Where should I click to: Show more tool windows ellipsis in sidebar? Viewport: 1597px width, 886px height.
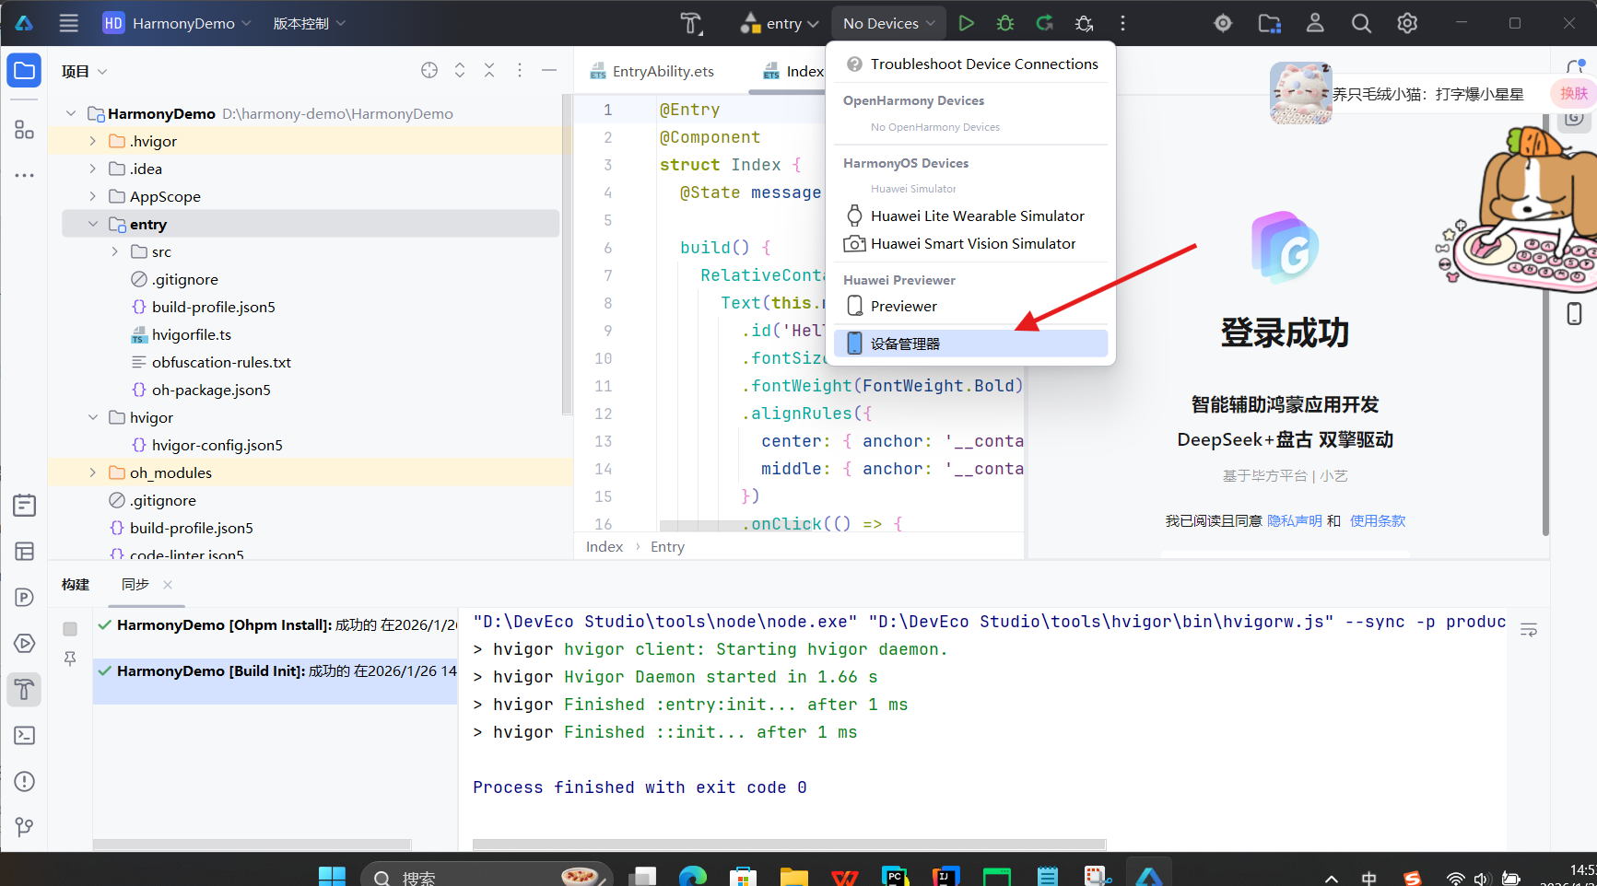point(24,175)
